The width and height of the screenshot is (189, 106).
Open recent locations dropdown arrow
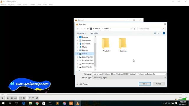coord(85,29)
